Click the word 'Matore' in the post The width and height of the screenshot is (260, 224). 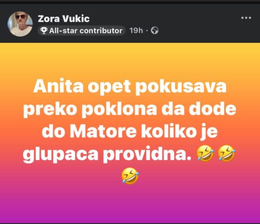pyautogui.click(x=103, y=131)
